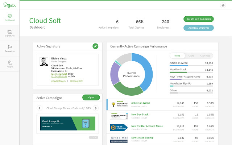This screenshot has width=232, height=145.
Task: Open the Campaigns sidebar section
Action: 10,49
